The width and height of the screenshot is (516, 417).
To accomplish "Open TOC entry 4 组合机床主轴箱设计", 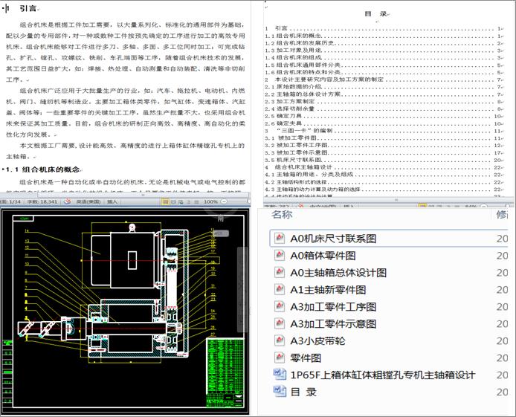I will point(384,167).
